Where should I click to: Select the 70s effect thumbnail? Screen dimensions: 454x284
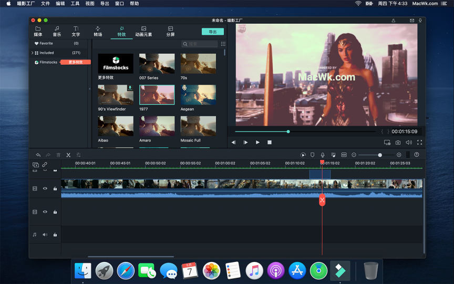[x=198, y=63]
